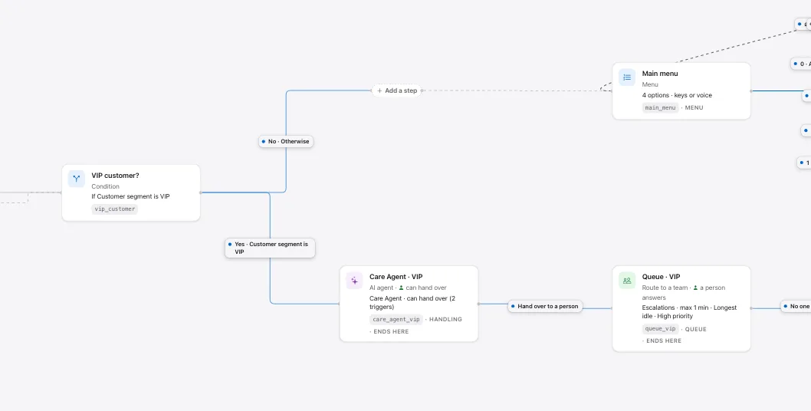Click the blue dot on Hand over label
811x411 pixels.
(513, 307)
